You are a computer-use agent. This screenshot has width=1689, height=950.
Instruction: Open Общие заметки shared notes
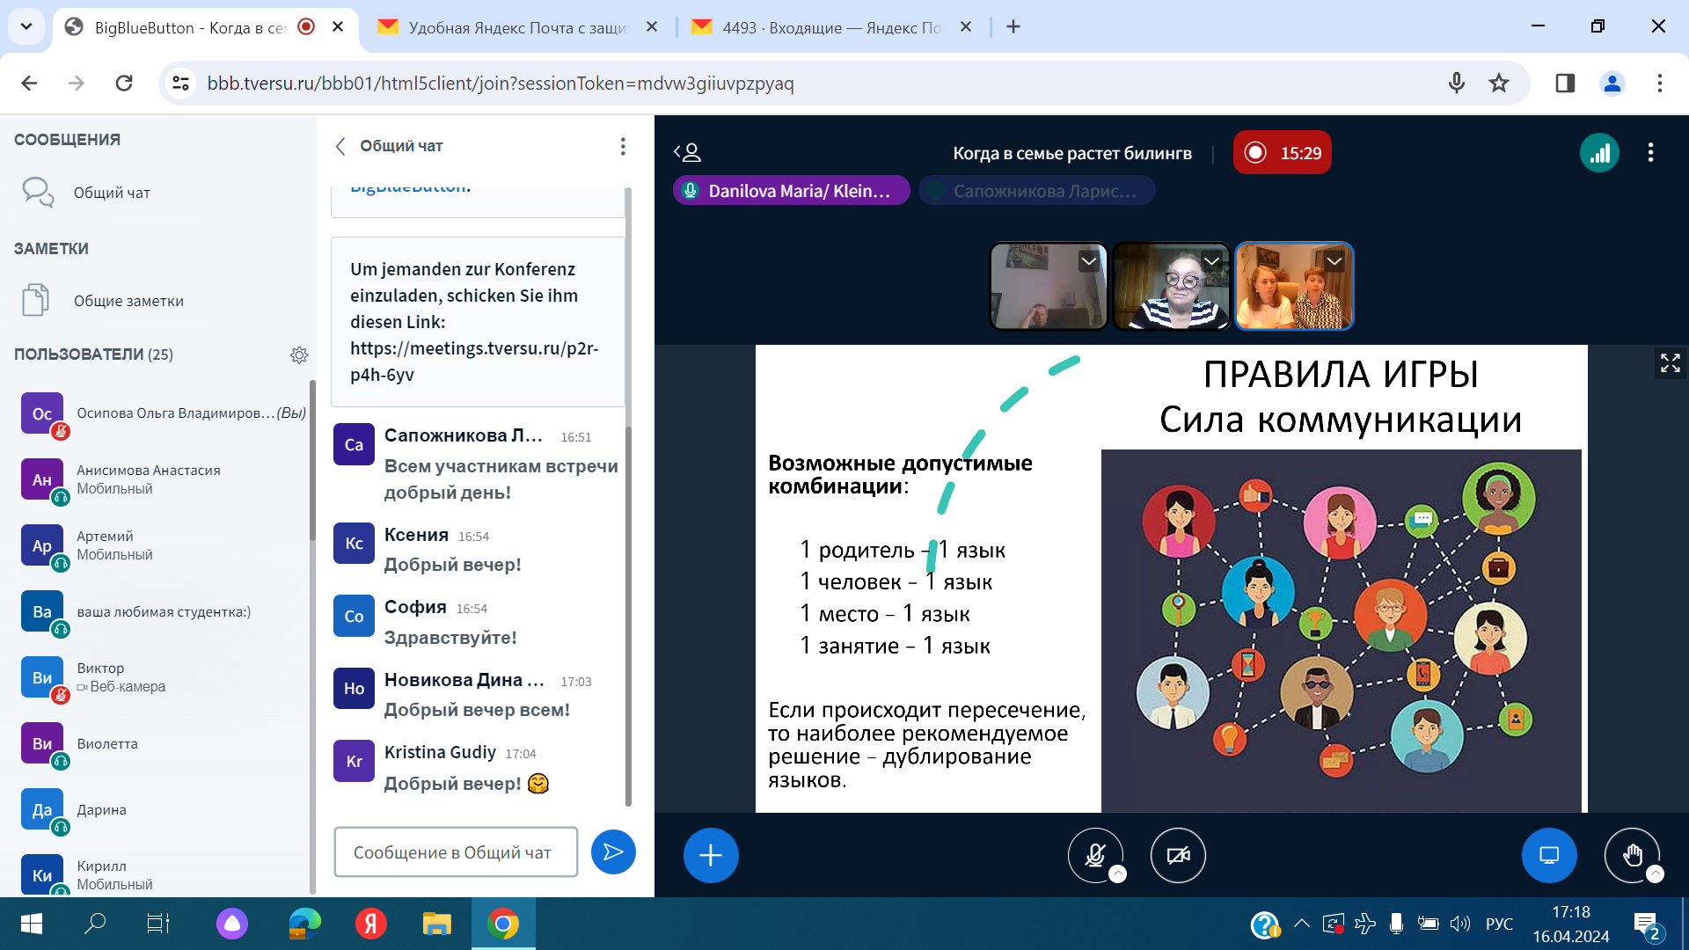[128, 301]
